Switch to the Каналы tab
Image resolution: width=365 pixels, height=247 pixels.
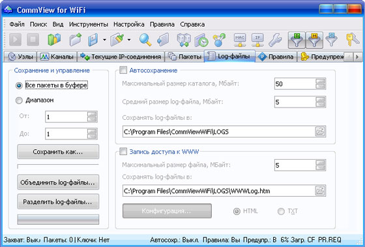pos(57,57)
